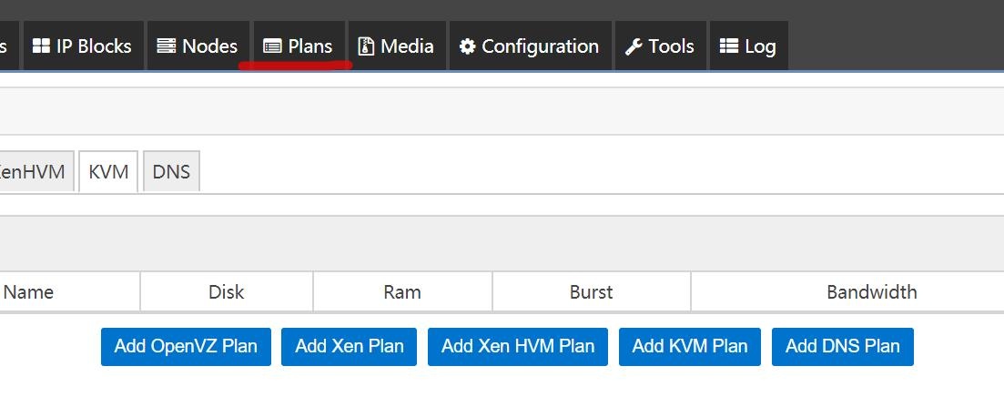Click the Tools wrench icon

(x=634, y=46)
